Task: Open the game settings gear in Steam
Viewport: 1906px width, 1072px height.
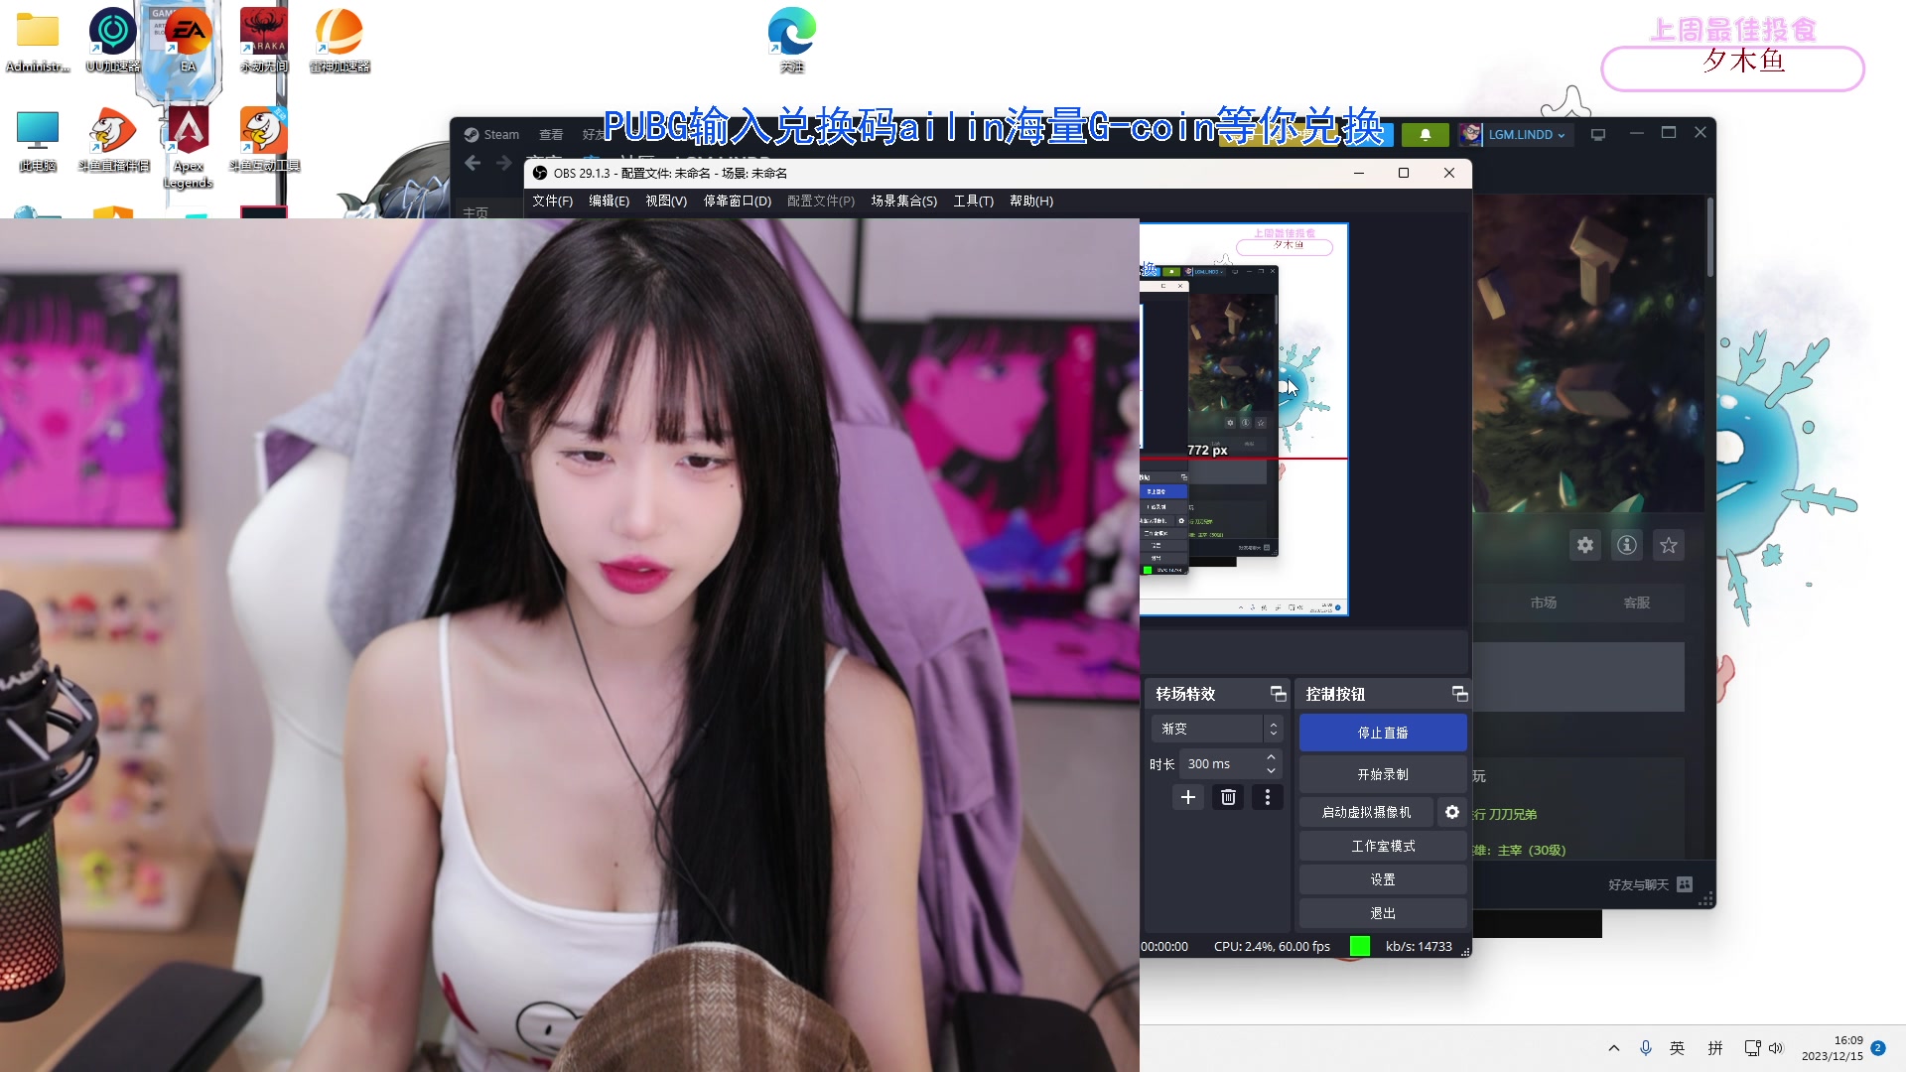Action: pyautogui.click(x=1585, y=545)
